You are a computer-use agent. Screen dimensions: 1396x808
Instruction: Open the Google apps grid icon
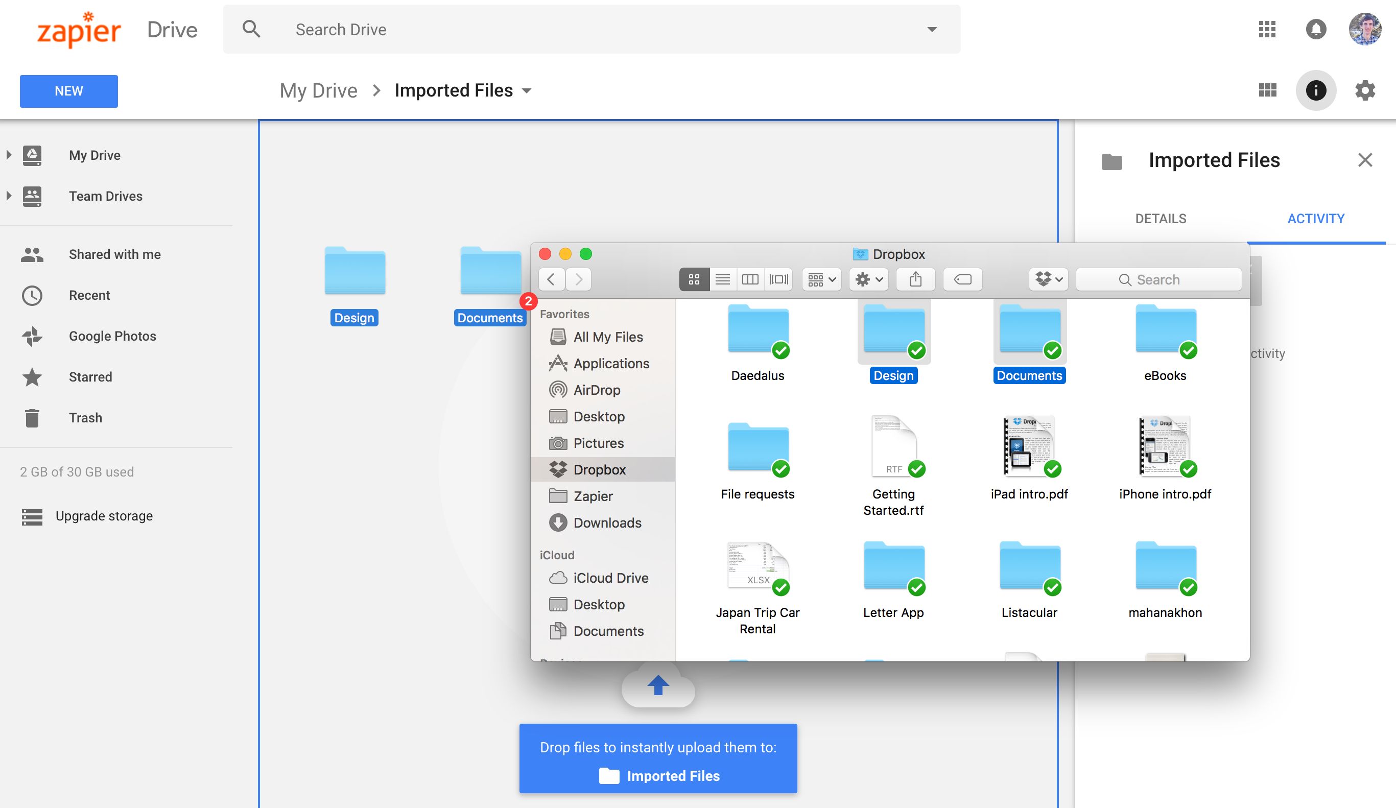click(1267, 29)
